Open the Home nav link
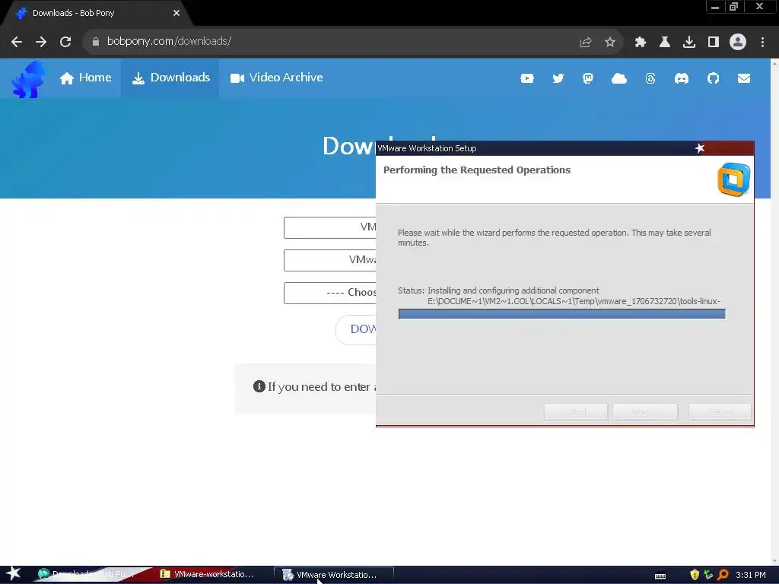Image resolution: width=779 pixels, height=584 pixels. [85, 78]
